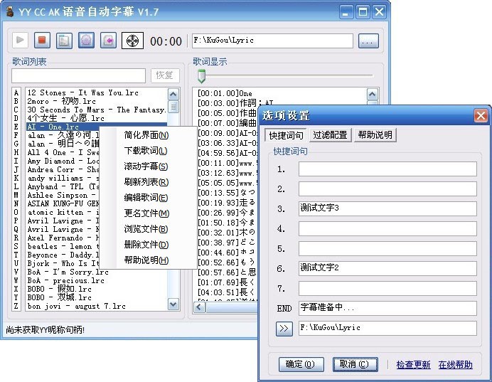Image resolution: width=492 pixels, height=382 pixels.
Task: Switch to the 快捷词句 tab
Action: point(286,136)
